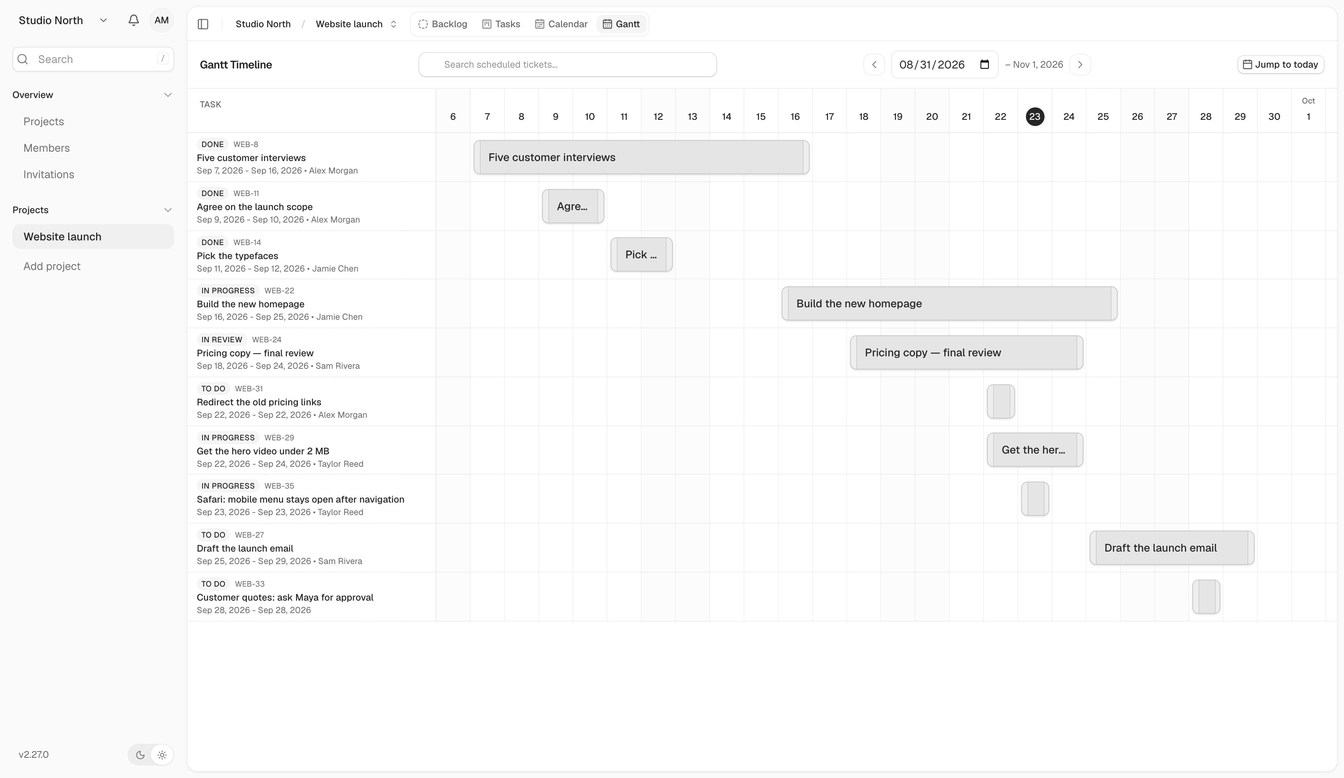Open Members in sidebar
This screenshot has width=1344, height=778.
pos(46,148)
